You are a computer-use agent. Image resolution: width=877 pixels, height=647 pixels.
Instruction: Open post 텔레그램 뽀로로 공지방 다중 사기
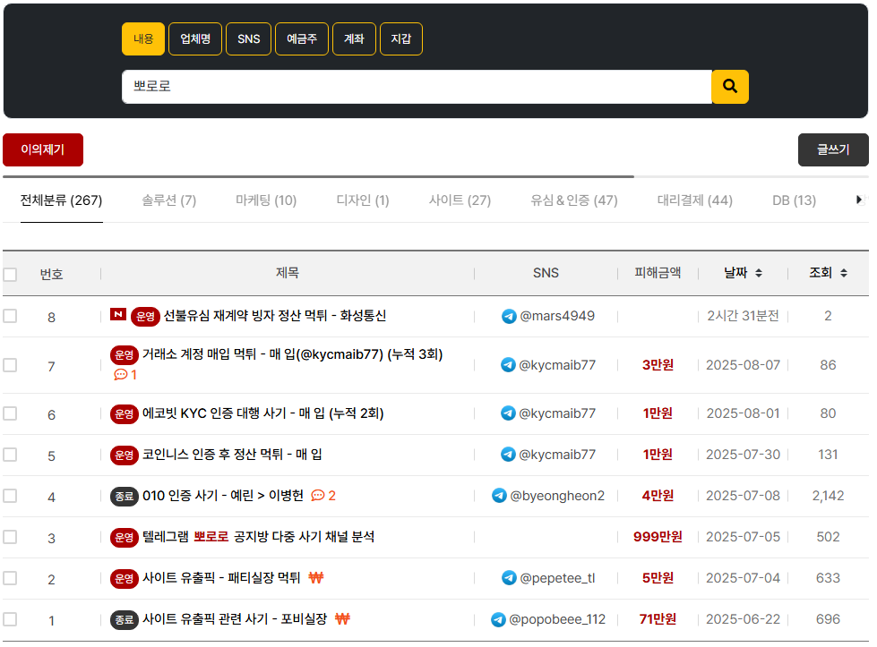(x=258, y=537)
